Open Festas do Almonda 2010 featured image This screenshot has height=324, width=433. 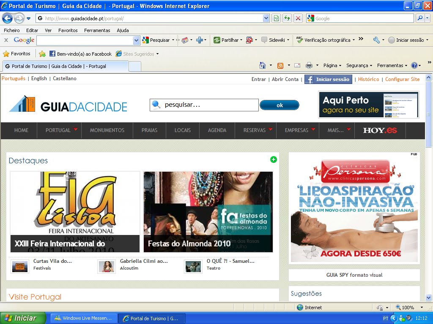click(x=208, y=212)
